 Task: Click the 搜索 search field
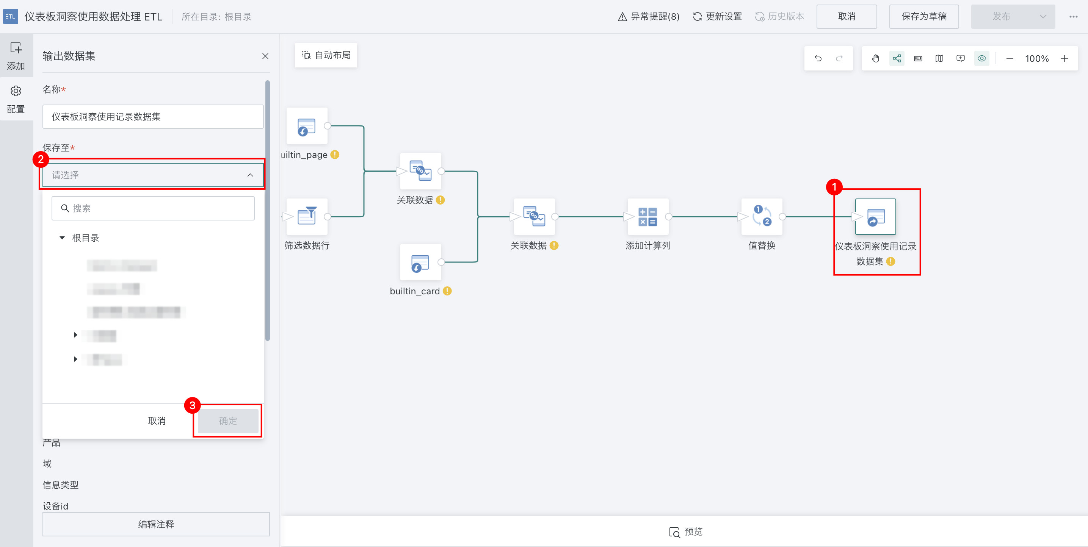153,208
